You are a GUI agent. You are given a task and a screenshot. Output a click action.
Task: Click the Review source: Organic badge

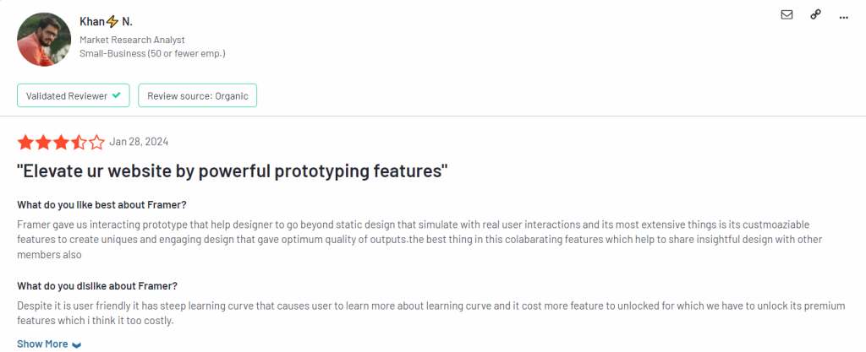click(197, 95)
